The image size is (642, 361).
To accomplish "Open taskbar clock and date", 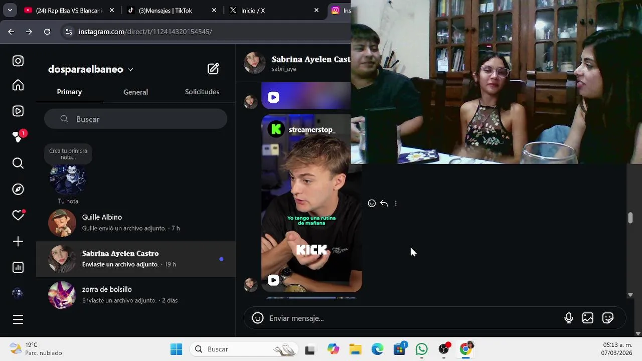I will [x=617, y=349].
